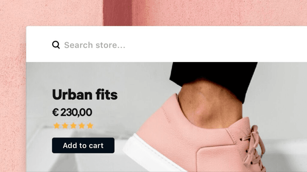Click the black trouser leg in the photo
The image size is (307, 172).
pyautogui.click(x=213, y=77)
